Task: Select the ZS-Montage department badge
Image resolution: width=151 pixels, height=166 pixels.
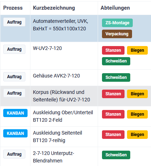Action: pos(117,23)
